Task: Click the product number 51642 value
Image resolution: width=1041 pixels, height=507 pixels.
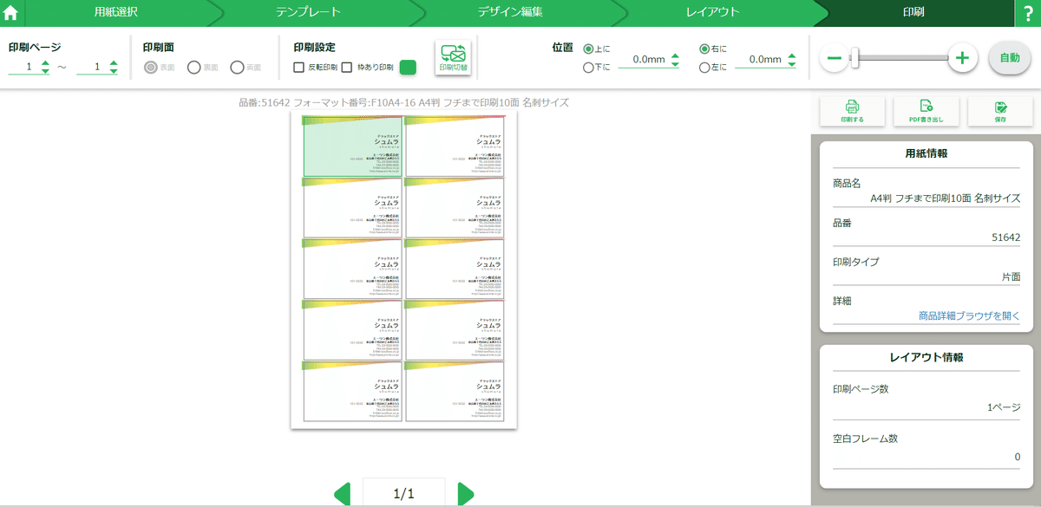Action: [1005, 237]
